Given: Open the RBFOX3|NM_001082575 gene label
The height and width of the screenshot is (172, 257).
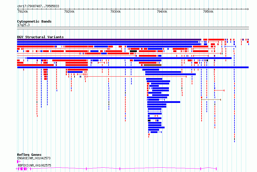Looking at the screenshot, I should [34, 165].
